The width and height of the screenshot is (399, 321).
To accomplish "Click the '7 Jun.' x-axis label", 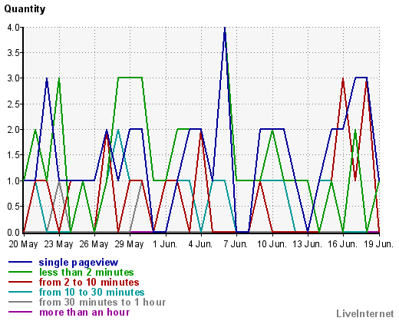I will point(236,244).
